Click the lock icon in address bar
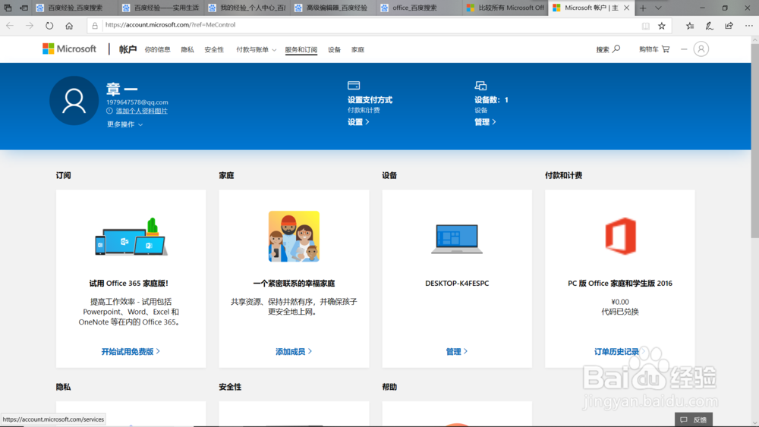Viewport: 759px width, 427px height. click(x=95, y=26)
